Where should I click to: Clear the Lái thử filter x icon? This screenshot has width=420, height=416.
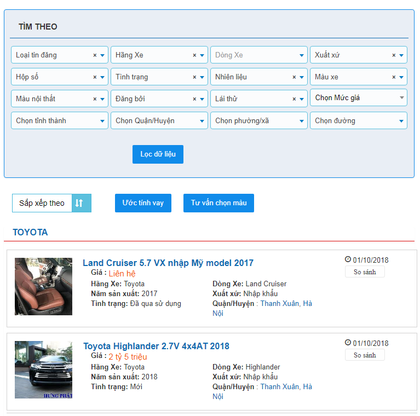point(294,99)
